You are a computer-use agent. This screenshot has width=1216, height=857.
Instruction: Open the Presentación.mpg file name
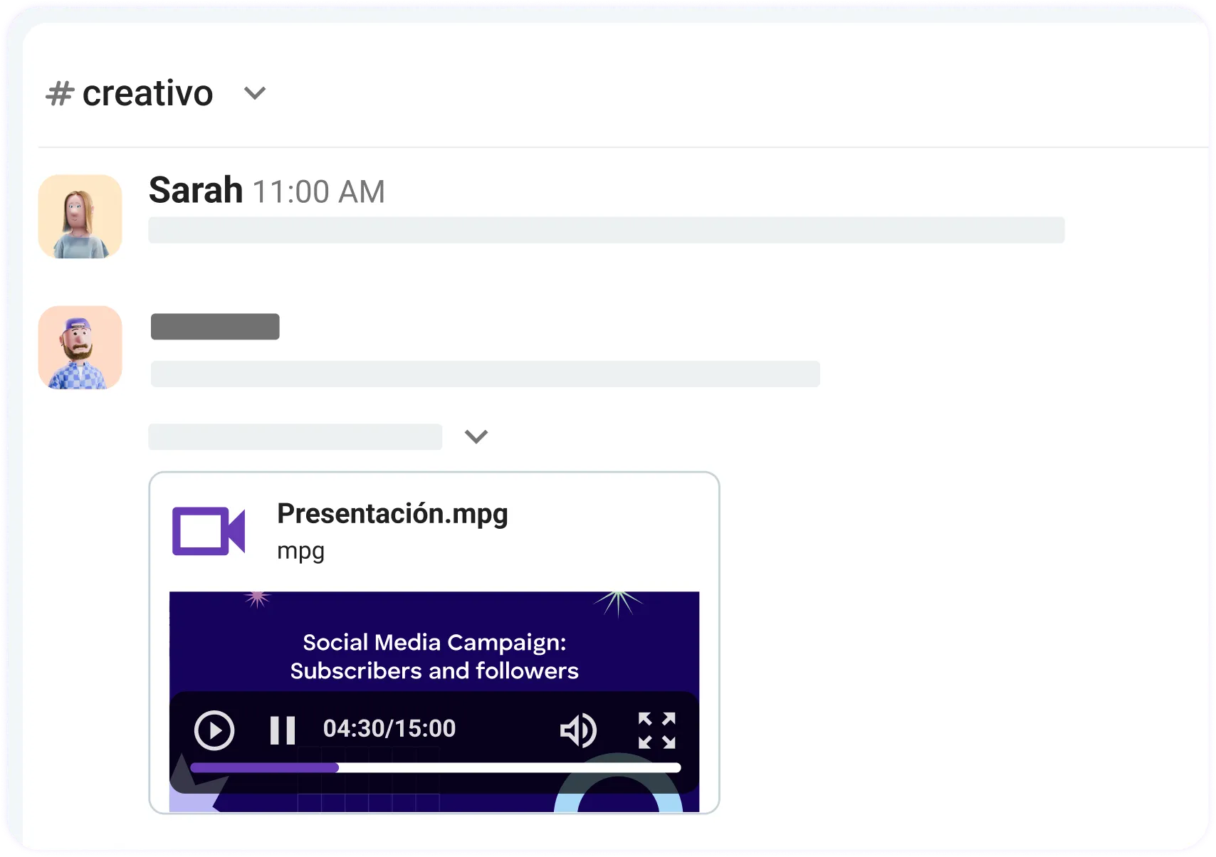point(392,514)
